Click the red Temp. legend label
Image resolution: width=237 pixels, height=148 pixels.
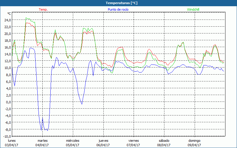pyautogui.click(x=43, y=9)
